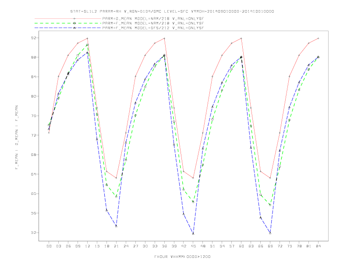
Task: Click x-axis tick label 36
Action: 164,246
